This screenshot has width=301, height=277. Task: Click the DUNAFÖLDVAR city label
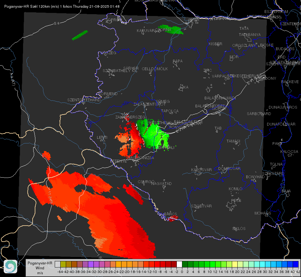281,124
